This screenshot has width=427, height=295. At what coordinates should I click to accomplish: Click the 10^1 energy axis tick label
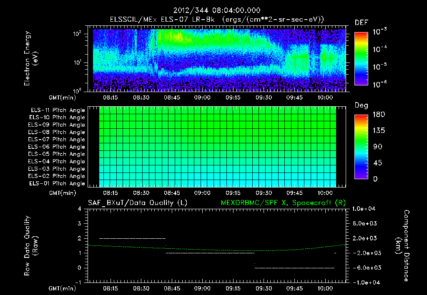pyautogui.click(x=77, y=62)
